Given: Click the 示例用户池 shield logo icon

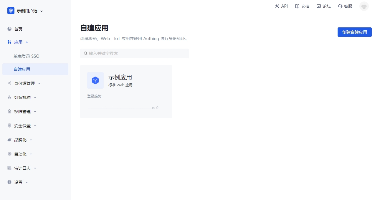Looking at the screenshot, I should 11,11.
